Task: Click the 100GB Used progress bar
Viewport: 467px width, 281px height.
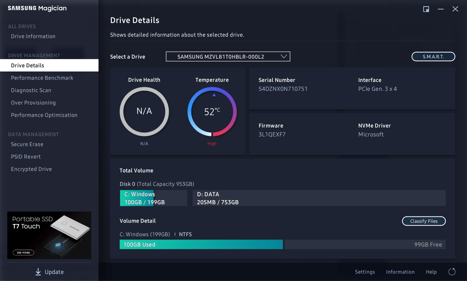Action: coord(201,245)
